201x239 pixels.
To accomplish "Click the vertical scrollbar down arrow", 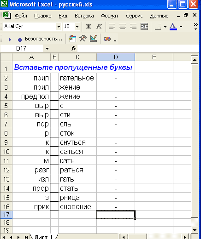I will click(x=195, y=230).
